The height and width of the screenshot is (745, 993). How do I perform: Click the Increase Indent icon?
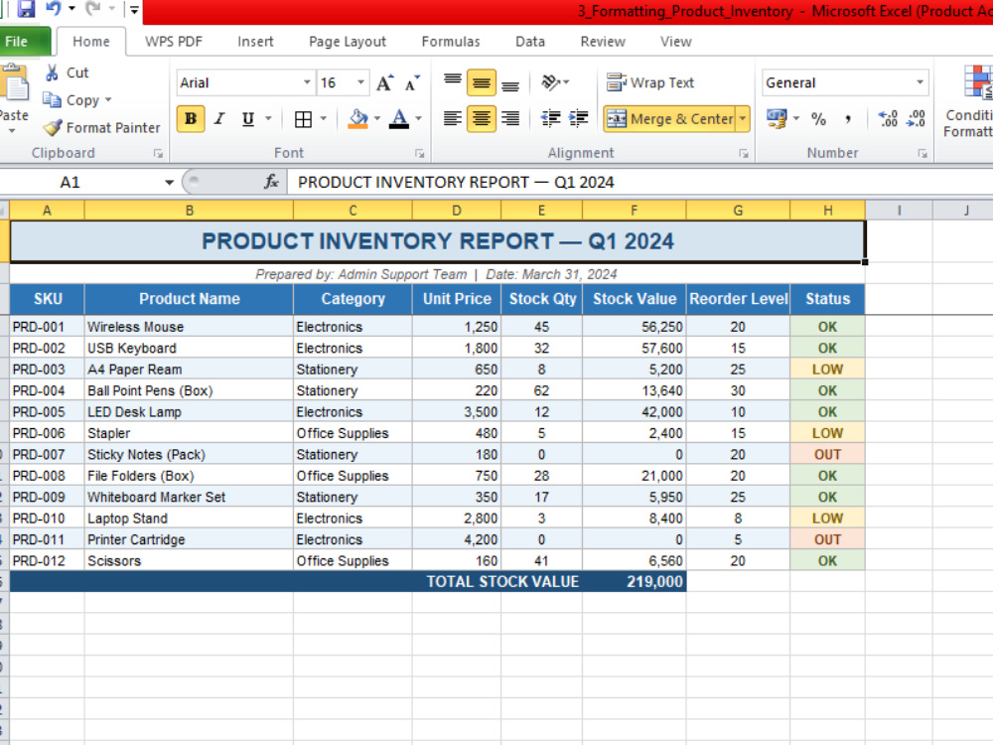[579, 118]
